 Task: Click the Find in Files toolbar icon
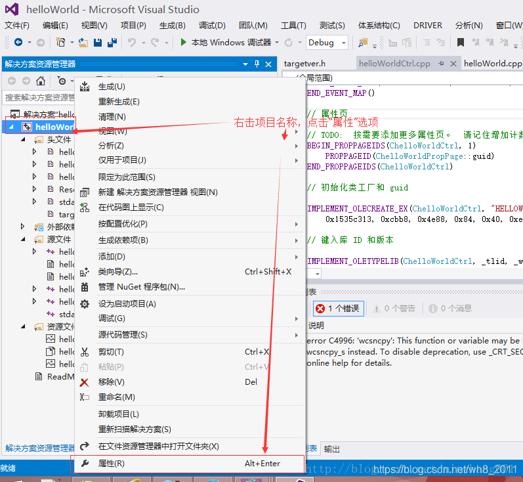click(x=363, y=43)
